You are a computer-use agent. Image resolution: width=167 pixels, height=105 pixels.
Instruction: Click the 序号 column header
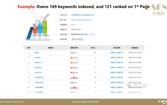(x=29, y=48)
